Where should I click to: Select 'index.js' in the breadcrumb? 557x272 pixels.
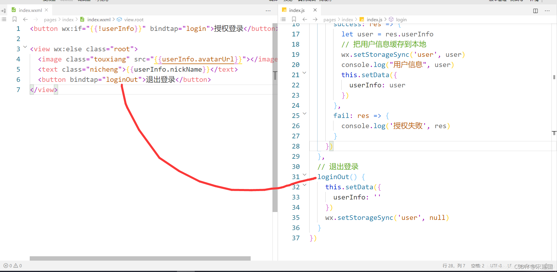[x=375, y=20]
